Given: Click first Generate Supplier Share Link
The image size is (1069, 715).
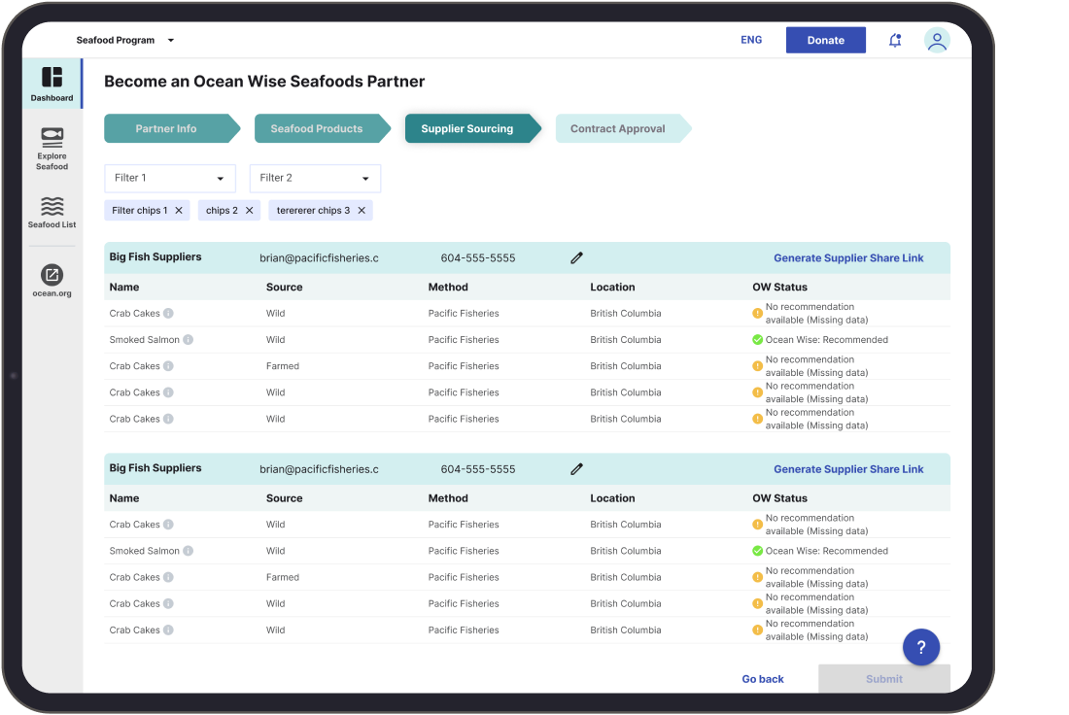Looking at the screenshot, I should pos(848,258).
